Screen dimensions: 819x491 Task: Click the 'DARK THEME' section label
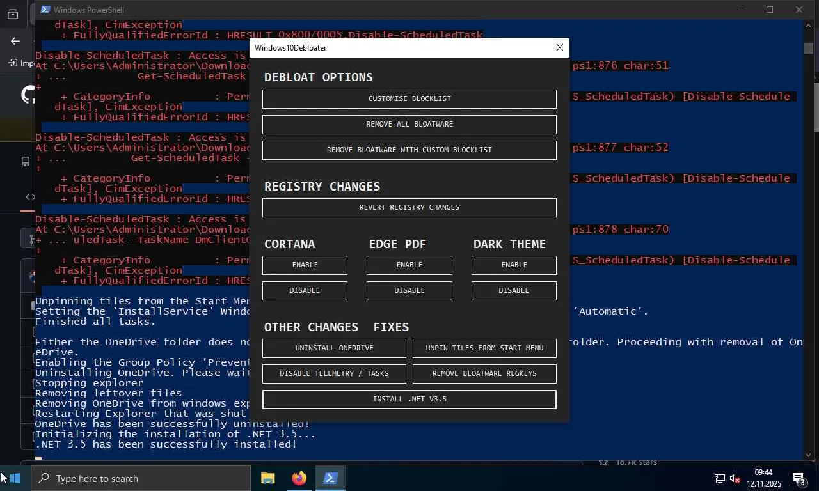[x=510, y=244]
